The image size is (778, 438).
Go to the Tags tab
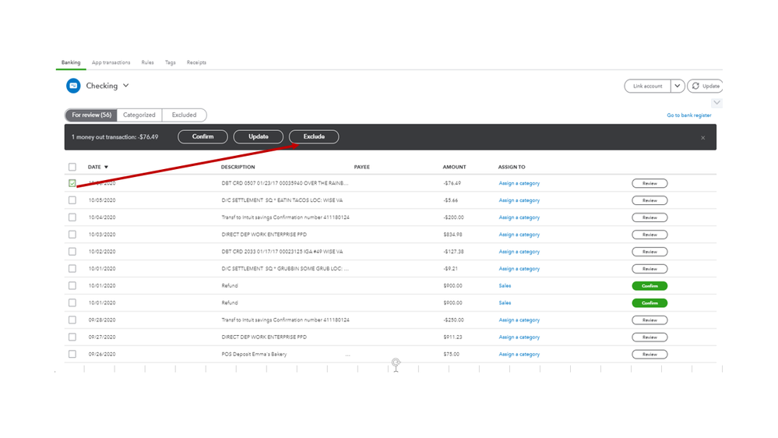(x=171, y=62)
